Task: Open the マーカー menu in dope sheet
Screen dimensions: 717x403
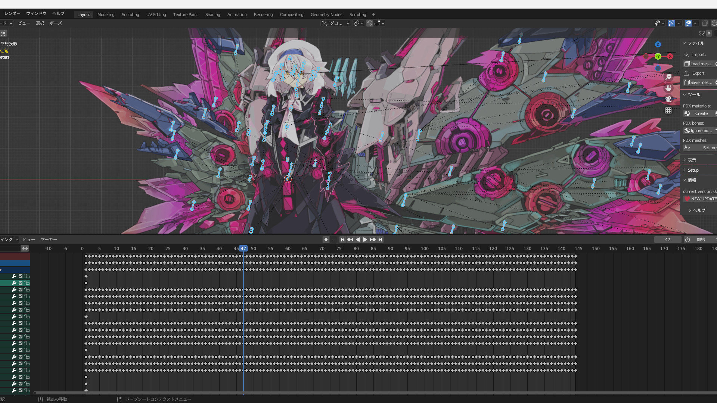Action: (49, 240)
